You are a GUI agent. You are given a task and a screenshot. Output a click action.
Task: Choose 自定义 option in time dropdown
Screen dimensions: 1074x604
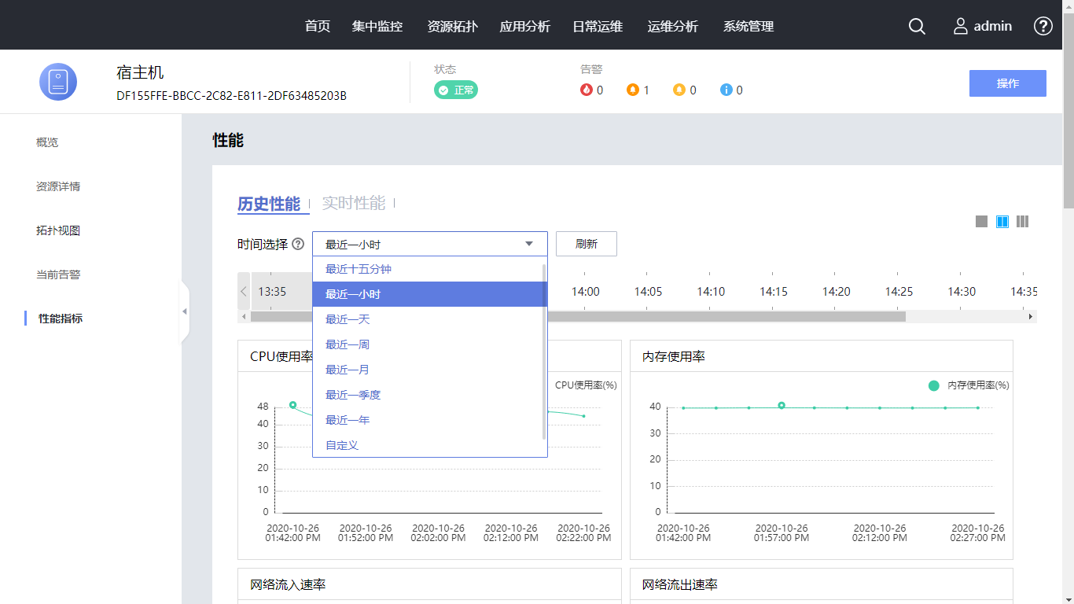[x=342, y=445]
